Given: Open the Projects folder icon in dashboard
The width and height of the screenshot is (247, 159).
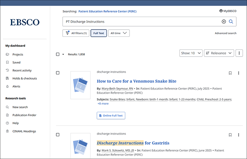Looking at the screenshot, I should pos(7,54).
